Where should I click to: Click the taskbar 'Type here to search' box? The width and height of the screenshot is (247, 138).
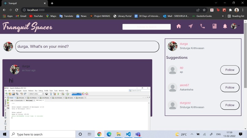(x=43, y=134)
